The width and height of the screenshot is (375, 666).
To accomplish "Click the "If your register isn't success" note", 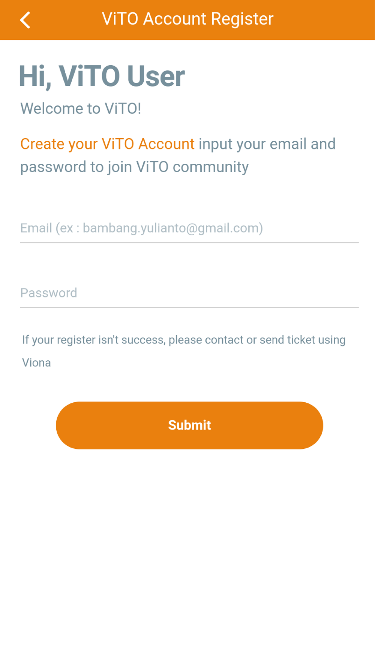I will click(94, 340).
